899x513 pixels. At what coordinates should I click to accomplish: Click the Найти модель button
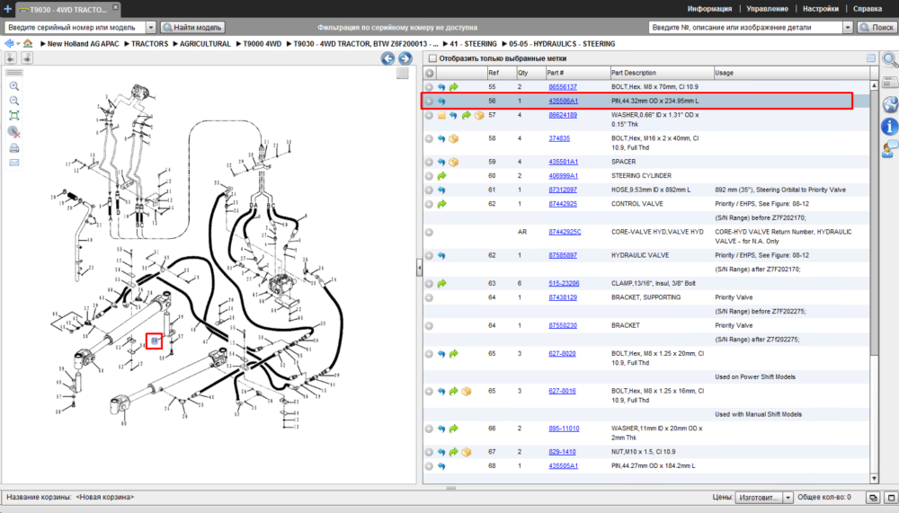[192, 27]
